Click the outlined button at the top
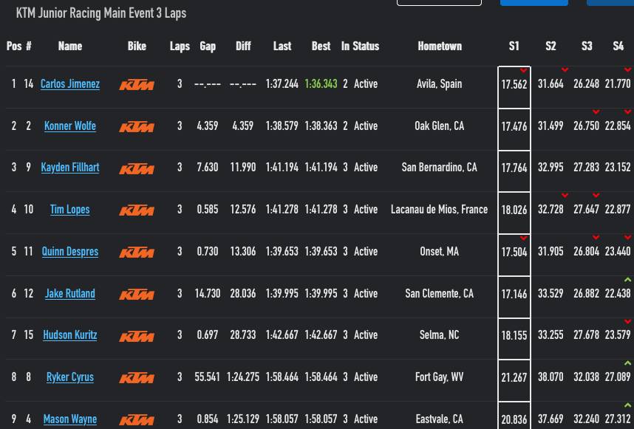 point(439,2)
